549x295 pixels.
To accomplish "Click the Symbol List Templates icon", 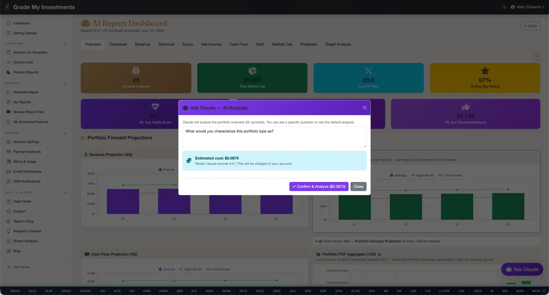I will tap(9, 52).
